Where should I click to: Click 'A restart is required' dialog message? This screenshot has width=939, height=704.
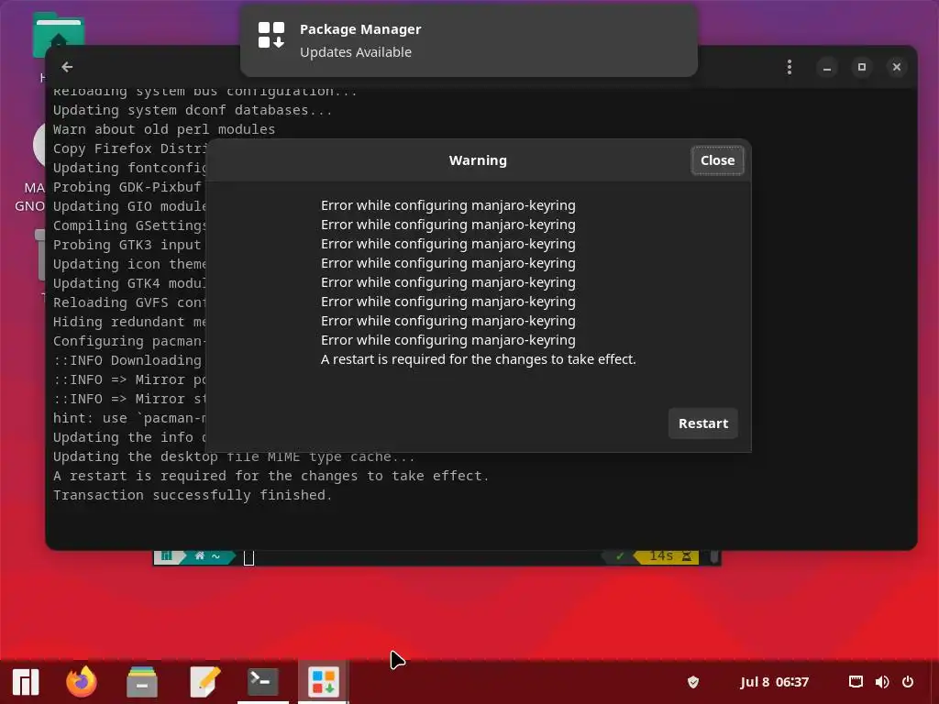478,359
